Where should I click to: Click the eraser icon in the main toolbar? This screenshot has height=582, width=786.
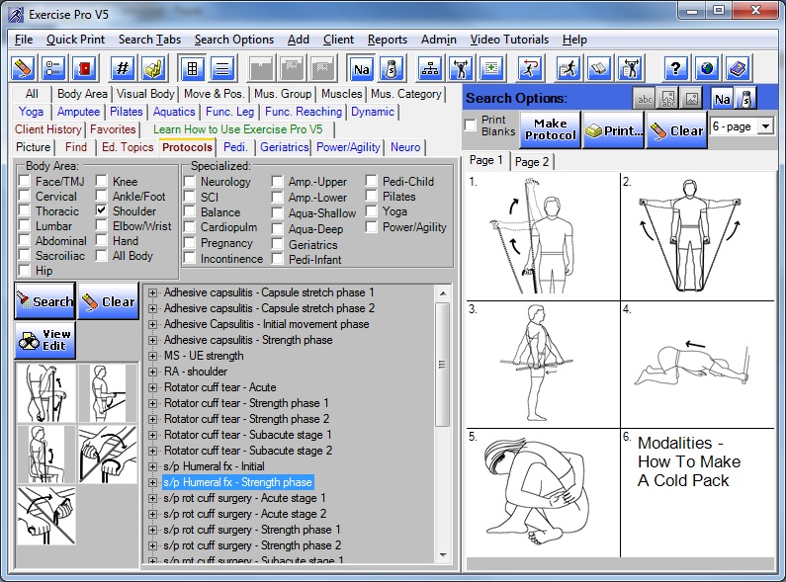click(24, 68)
